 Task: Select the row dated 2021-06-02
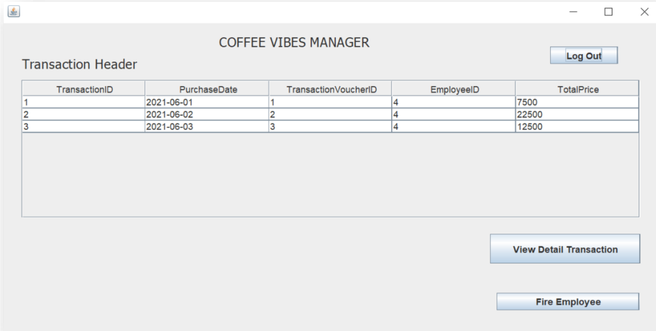pyautogui.click(x=207, y=115)
